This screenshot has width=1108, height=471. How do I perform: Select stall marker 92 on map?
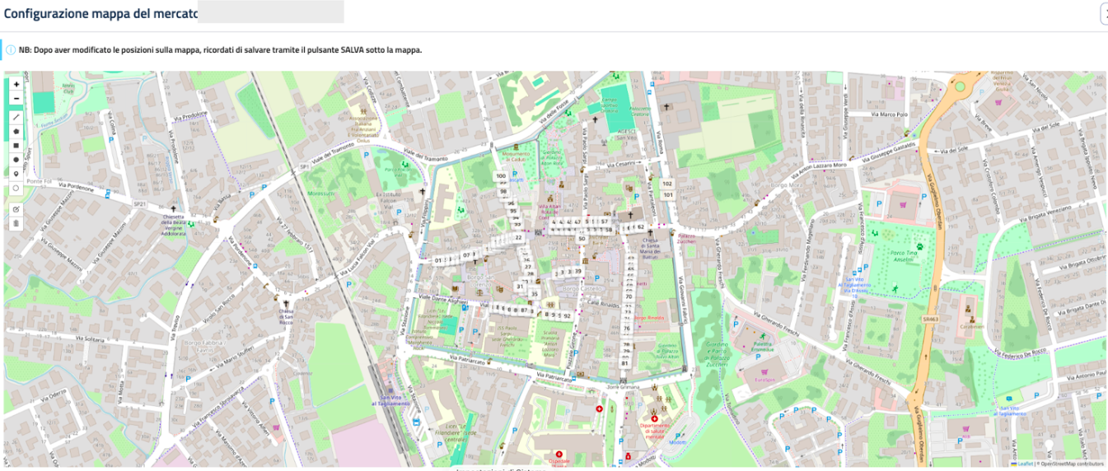pos(567,315)
